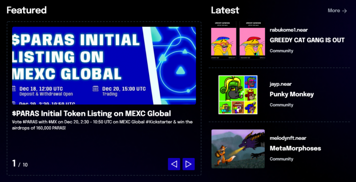
Task: Click the Community tag under MetaMorphoses
Action: [281, 159]
